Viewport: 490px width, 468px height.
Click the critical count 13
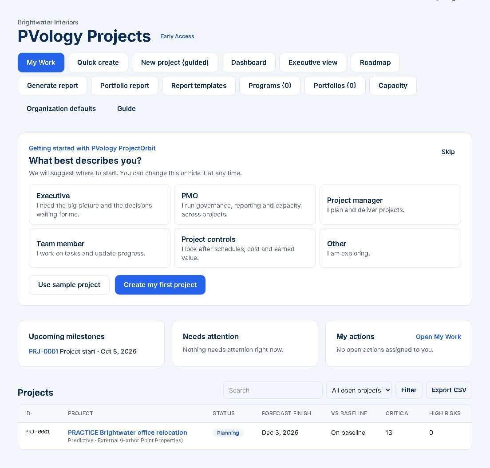[389, 433]
